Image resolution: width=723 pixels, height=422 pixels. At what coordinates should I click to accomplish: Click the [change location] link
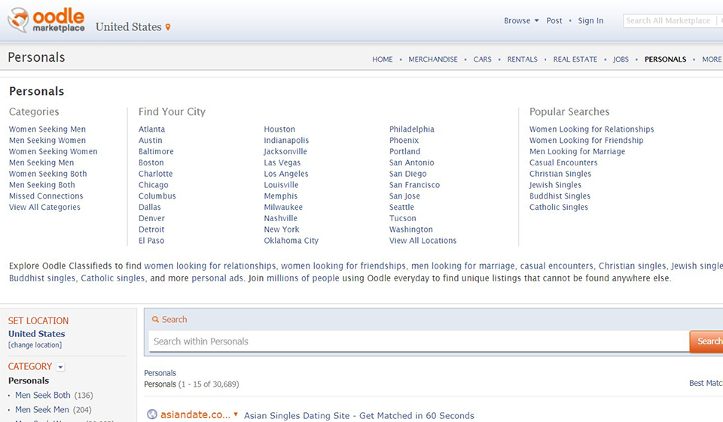coord(35,345)
